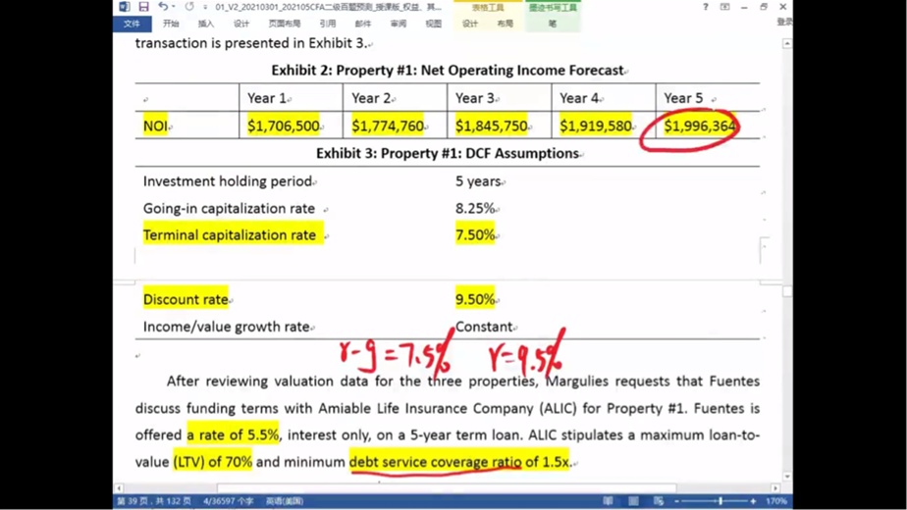This screenshot has height=510, width=907.
Task: Open the 审阅 (Review) tab
Action: point(398,24)
